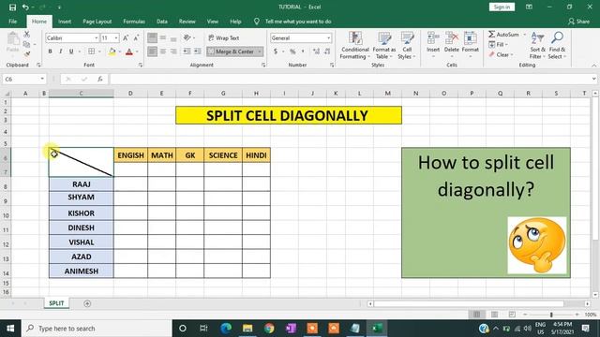This screenshot has width=600, height=337.
Task: Click the Increase Indent icon
Action: coord(198,51)
